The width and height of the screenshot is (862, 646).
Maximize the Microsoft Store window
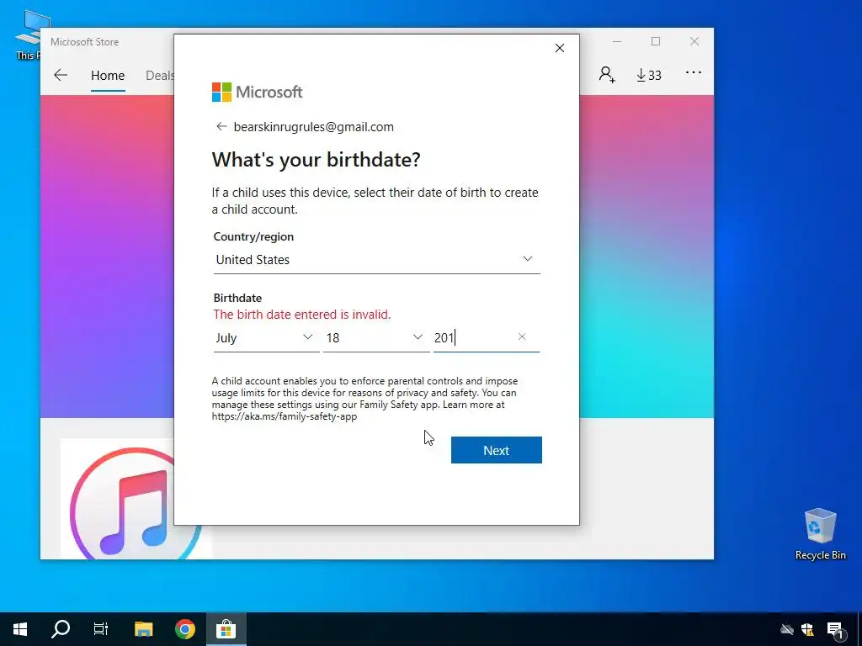(655, 42)
